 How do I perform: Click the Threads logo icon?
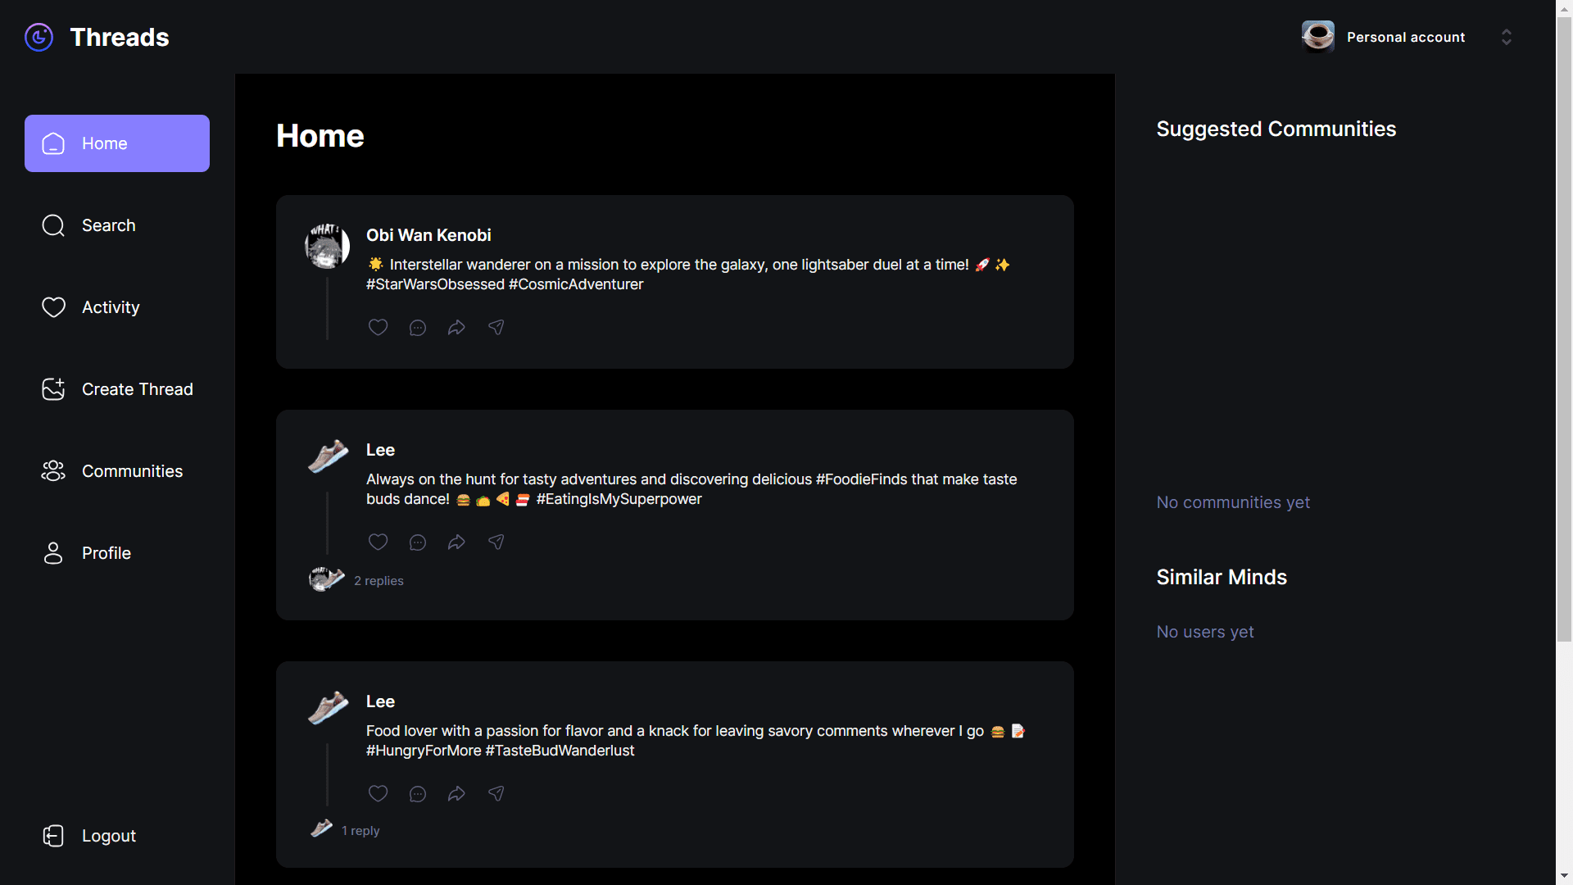tap(39, 37)
